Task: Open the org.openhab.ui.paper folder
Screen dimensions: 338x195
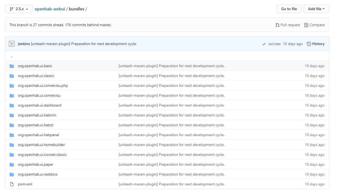Action: click(x=36, y=164)
